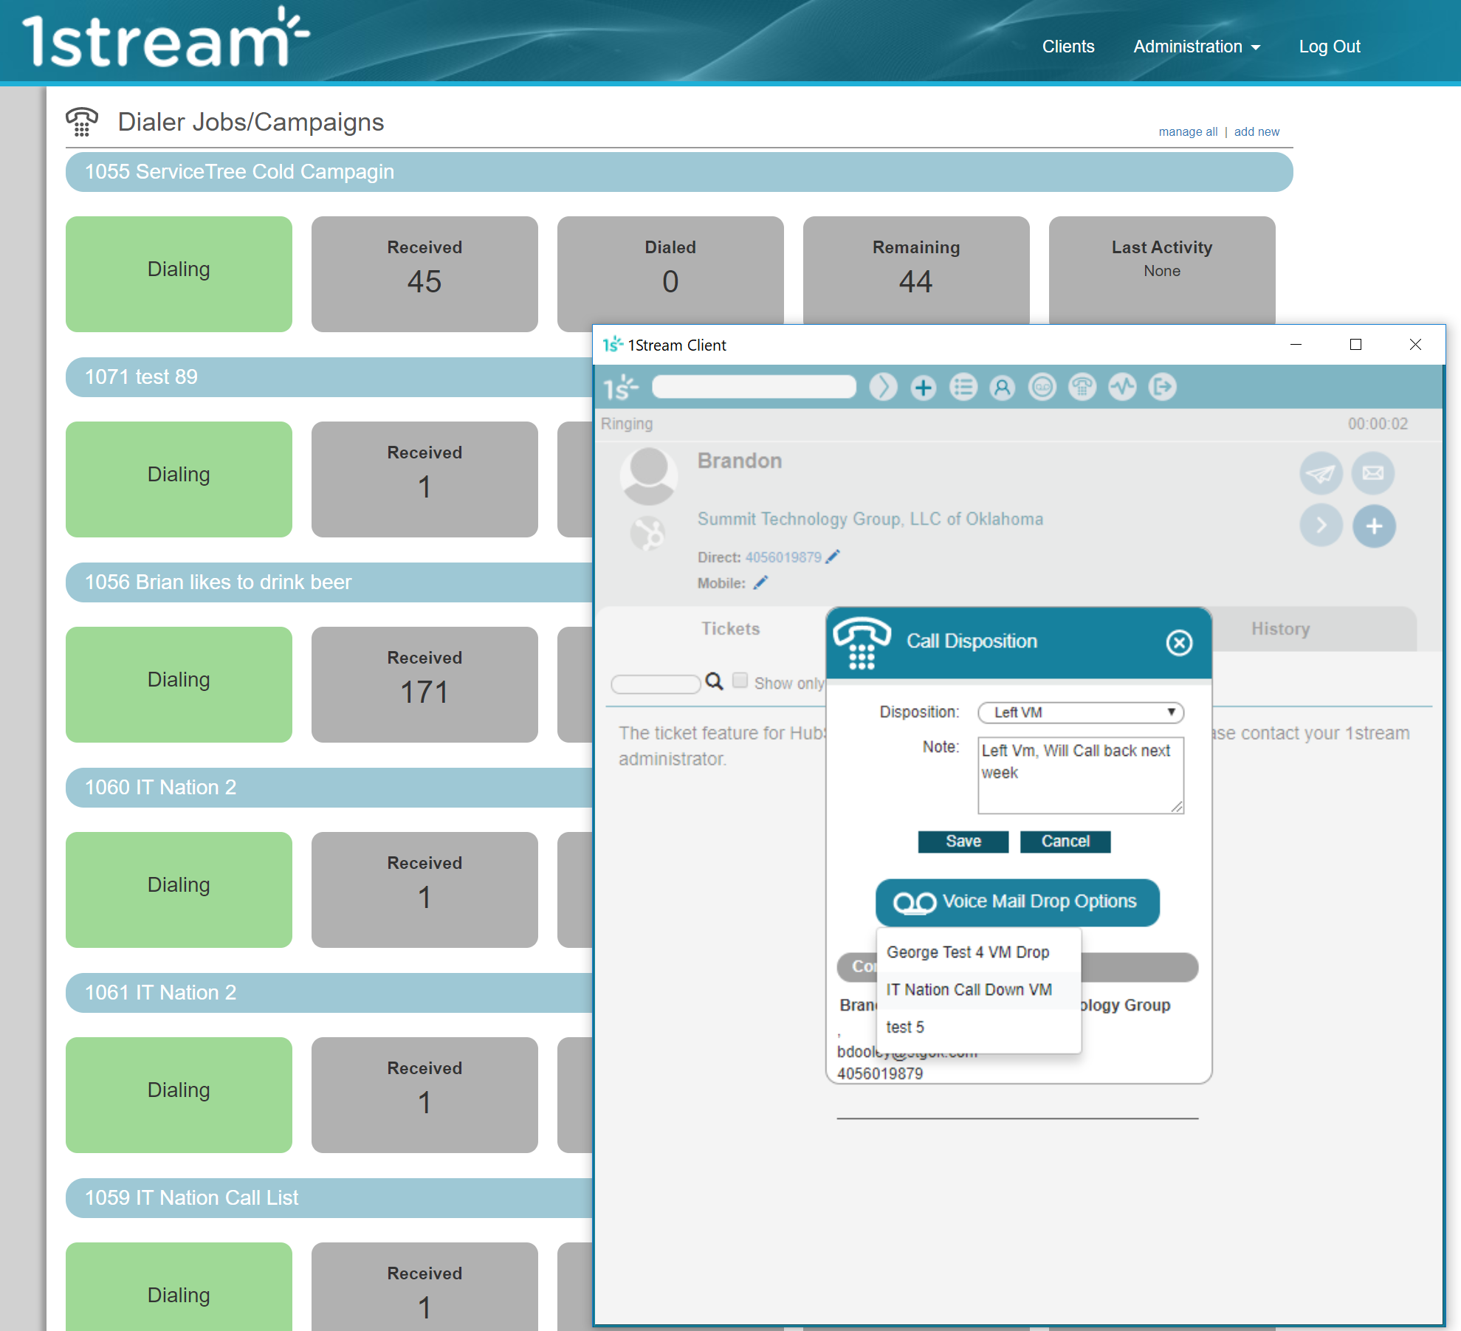The width and height of the screenshot is (1461, 1331).
Task: Click the envelope email icon for Brandon
Action: point(1373,473)
